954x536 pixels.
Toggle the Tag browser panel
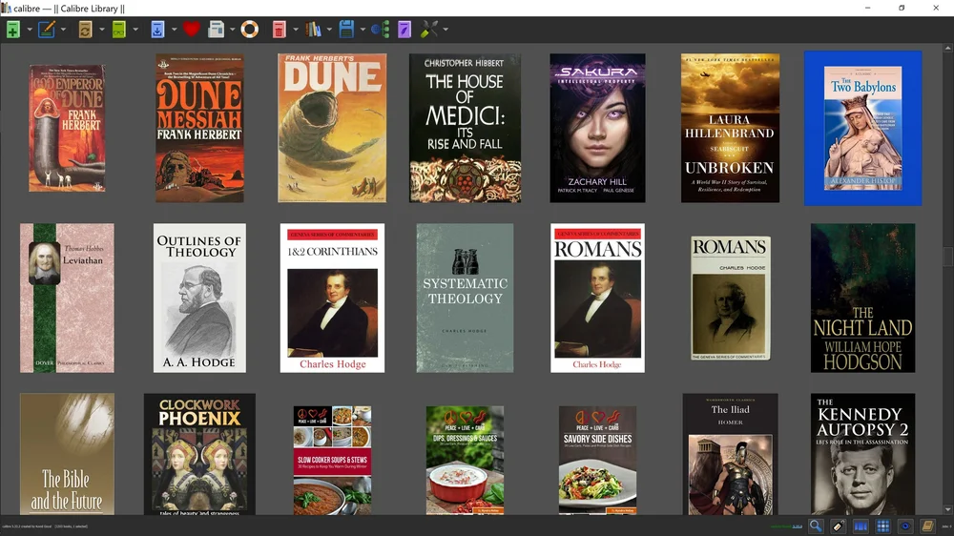pos(839,526)
